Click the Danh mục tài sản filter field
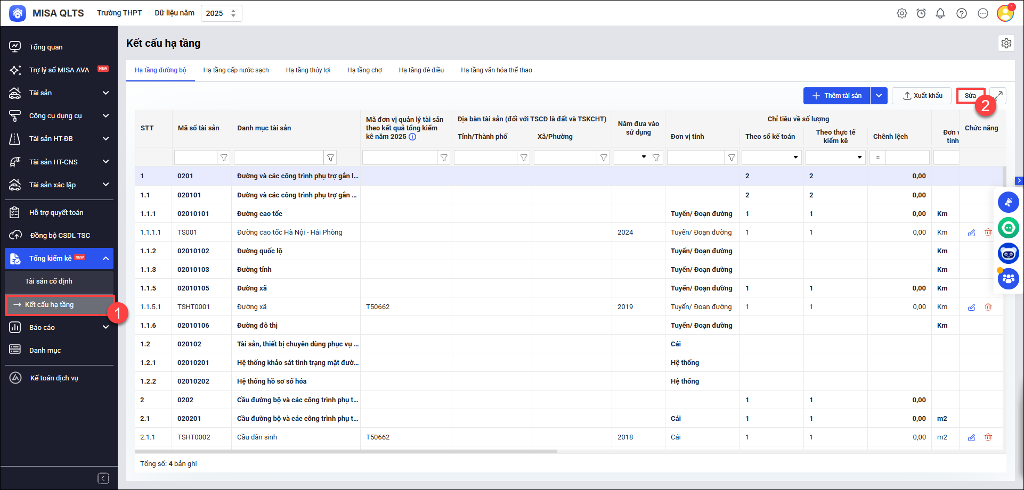The height and width of the screenshot is (490, 1024). click(279, 157)
